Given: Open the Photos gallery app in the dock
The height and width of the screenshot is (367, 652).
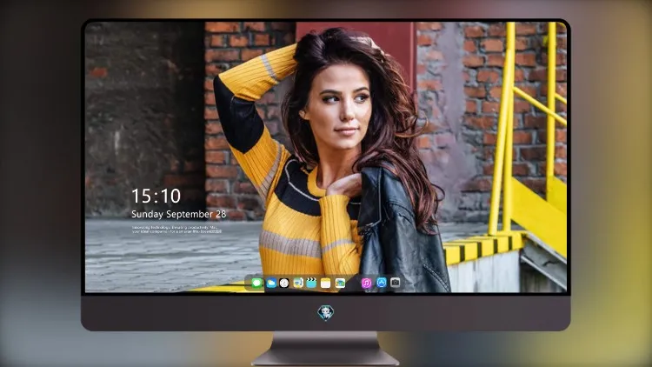Looking at the screenshot, I should point(340,284).
